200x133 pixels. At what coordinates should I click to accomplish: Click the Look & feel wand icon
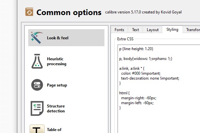point(37,38)
